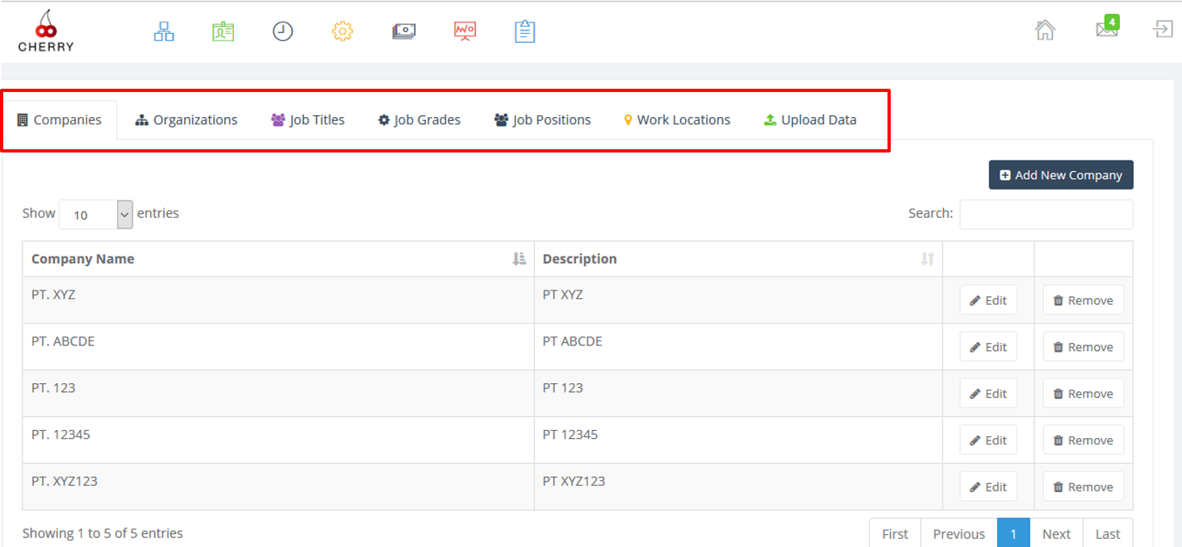Click the green employee badge icon
Viewport: 1182px width, 547px height.
pos(223,31)
